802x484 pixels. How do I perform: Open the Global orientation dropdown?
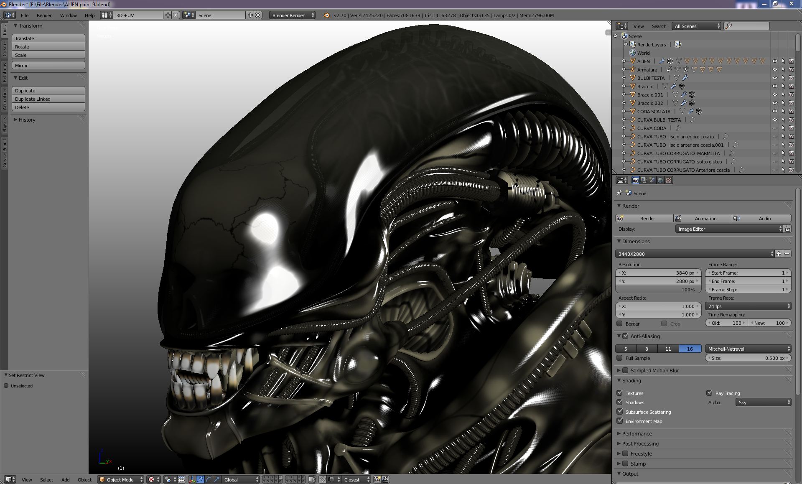[x=240, y=479]
